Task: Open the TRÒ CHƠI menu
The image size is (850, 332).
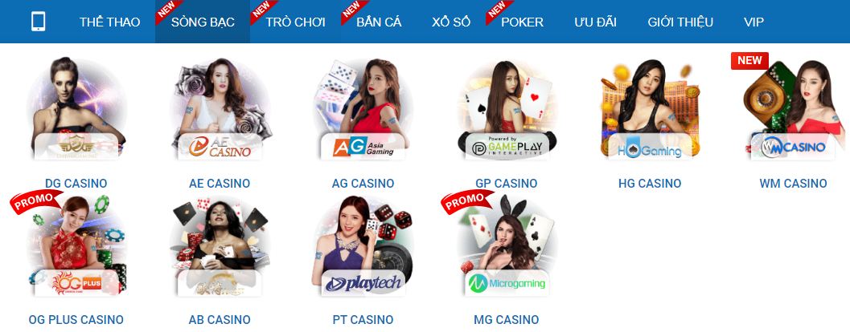Action: coord(295,22)
